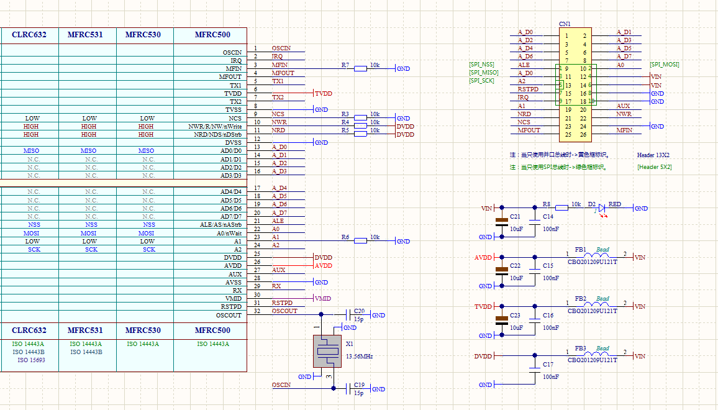This screenshot has width=718, height=410.
Task: Click DVDD power port connected to R4
Action: click(404, 126)
